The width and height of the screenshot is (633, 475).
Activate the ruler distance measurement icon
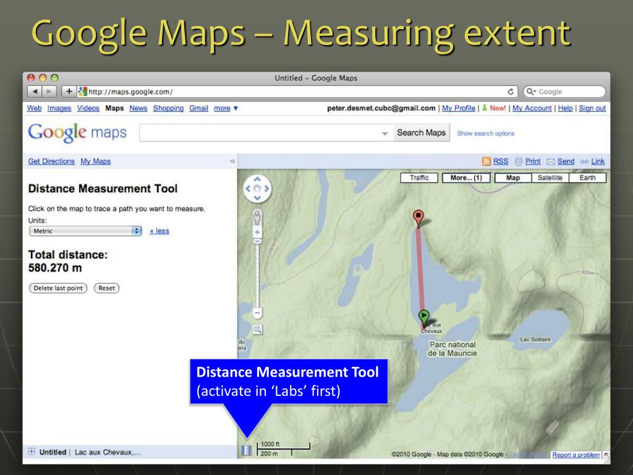click(x=246, y=450)
